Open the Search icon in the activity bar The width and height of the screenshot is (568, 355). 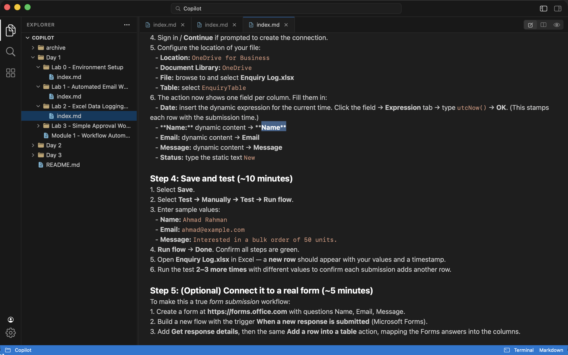pyautogui.click(x=10, y=51)
